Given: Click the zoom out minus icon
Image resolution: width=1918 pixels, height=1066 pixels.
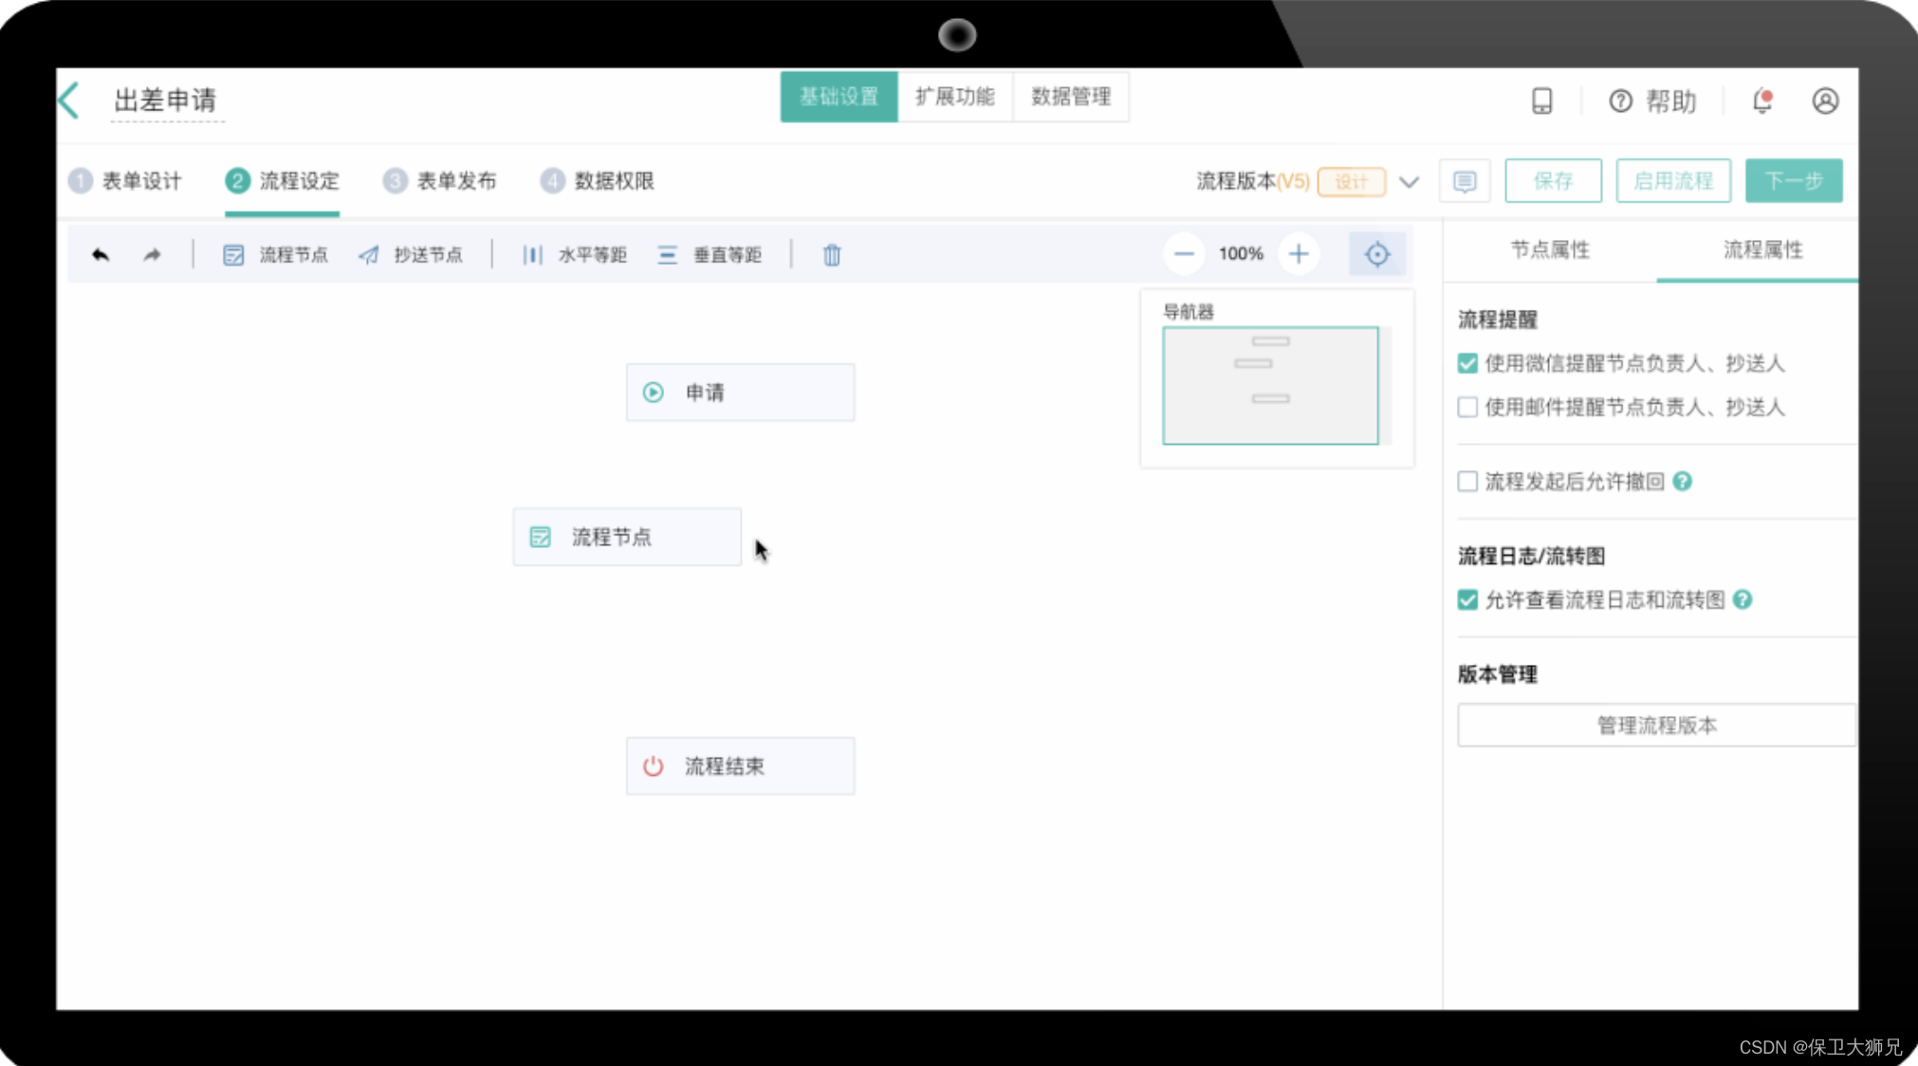Looking at the screenshot, I should click(x=1183, y=254).
